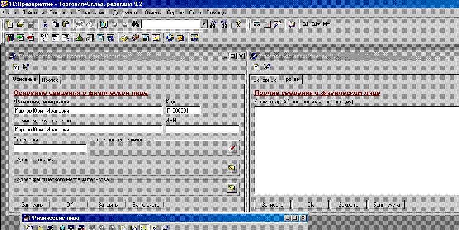Click the money bag icon
Viewport: 459px width, 230px height.
pos(79,38)
